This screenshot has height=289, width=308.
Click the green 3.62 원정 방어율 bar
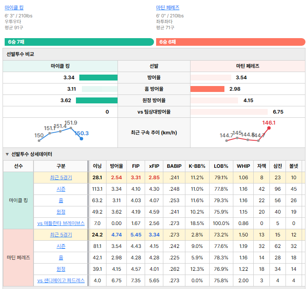coord(97,100)
